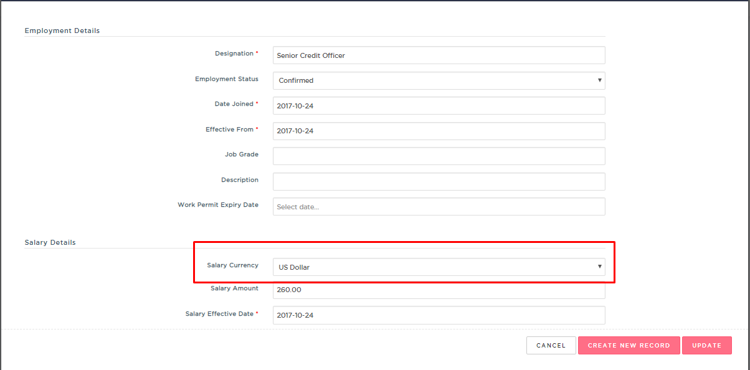Open the Work Permit Expiry Date picker
Screen dimensions: 750x370
(x=439, y=206)
